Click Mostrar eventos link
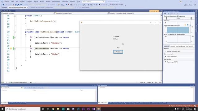 [x=174, y=51]
